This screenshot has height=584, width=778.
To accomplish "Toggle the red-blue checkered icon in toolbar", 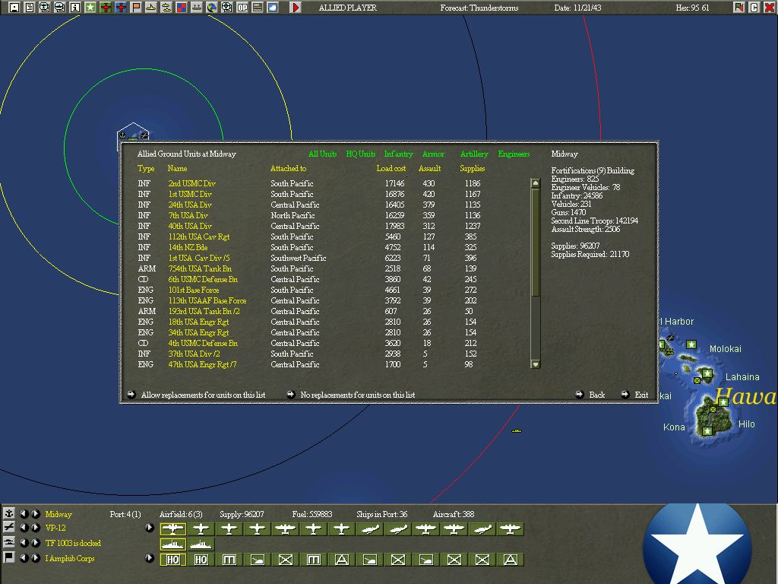I will 182,8.
